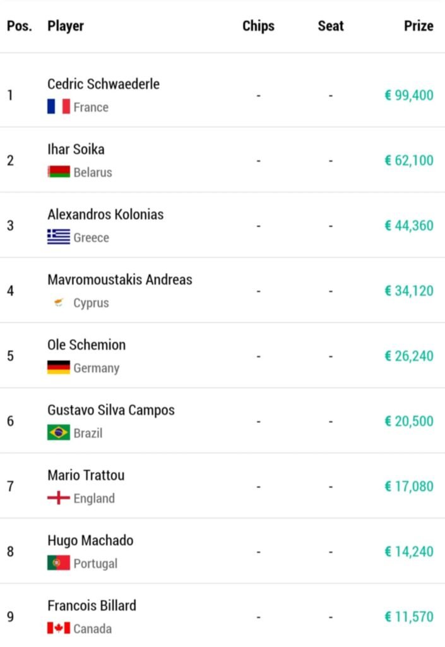Click the Brazil flag icon
The height and width of the screenshot is (647, 445).
pos(58,433)
